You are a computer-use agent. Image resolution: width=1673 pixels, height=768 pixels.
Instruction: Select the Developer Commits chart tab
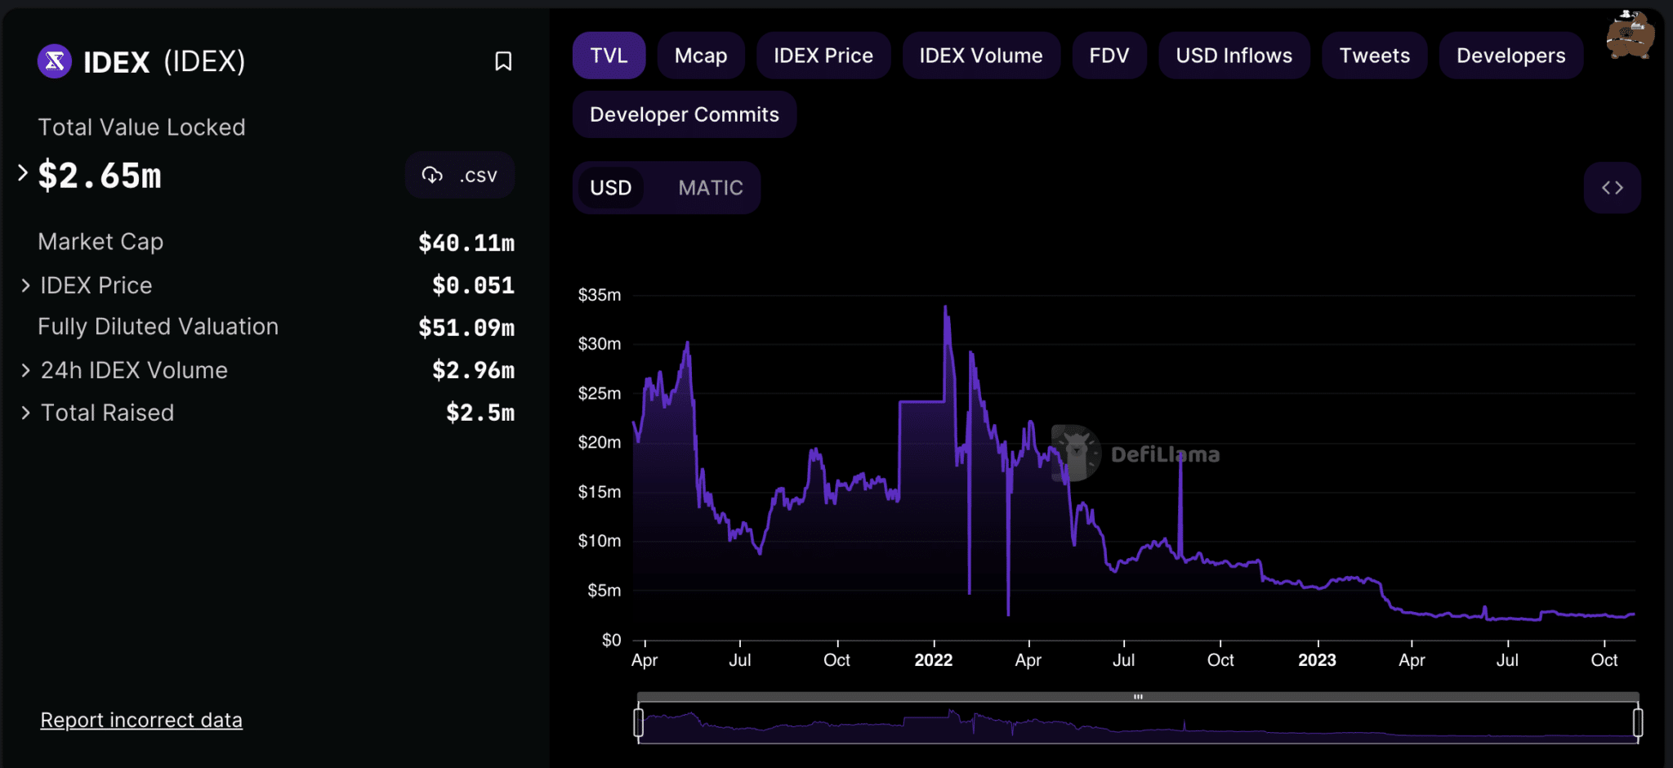(x=684, y=114)
